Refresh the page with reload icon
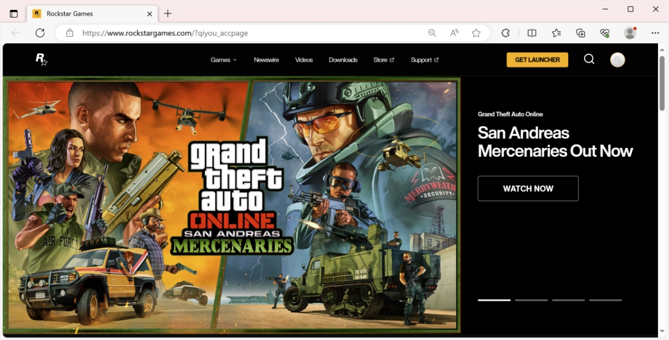The image size is (669, 340). [x=40, y=33]
